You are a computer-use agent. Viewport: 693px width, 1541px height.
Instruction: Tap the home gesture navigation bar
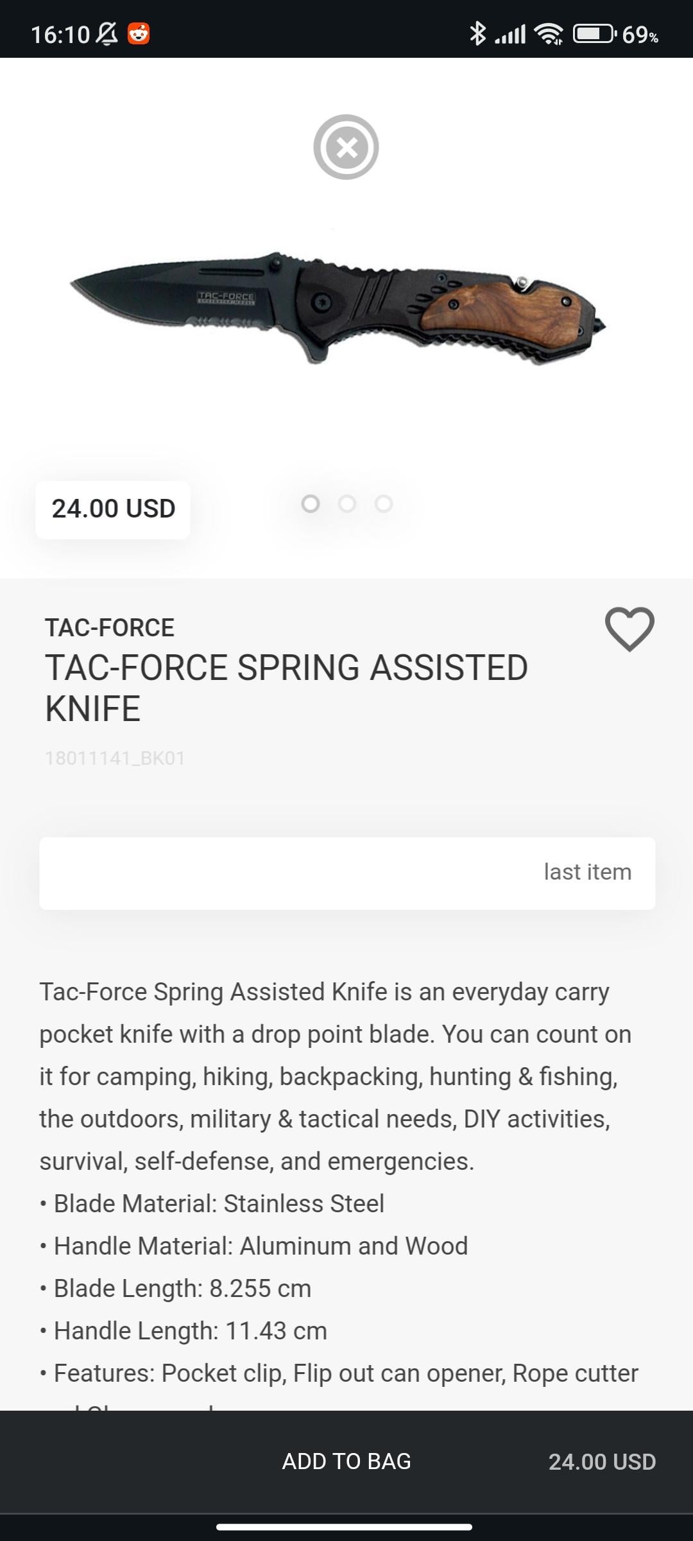tap(345, 1527)
